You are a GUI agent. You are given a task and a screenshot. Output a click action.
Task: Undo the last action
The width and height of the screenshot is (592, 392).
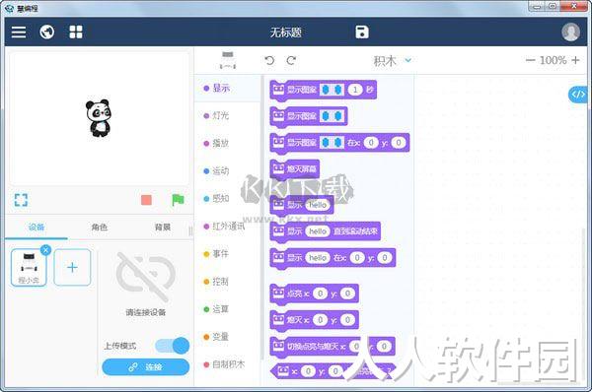click(x=269, y=60)
